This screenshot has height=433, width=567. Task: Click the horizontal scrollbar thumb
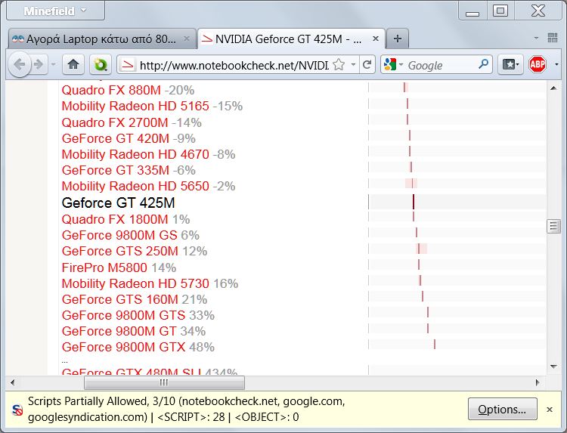point(164,382)
